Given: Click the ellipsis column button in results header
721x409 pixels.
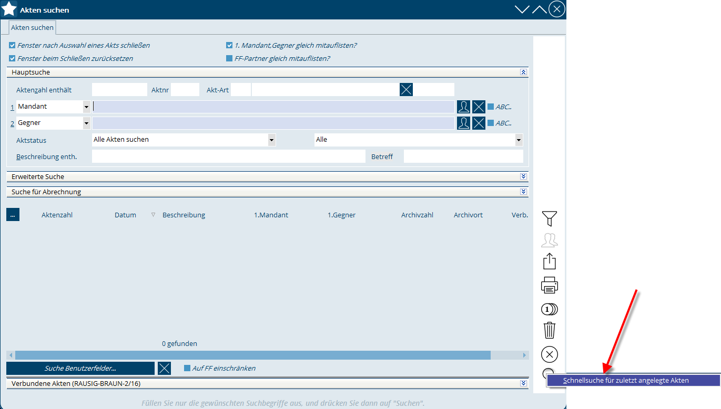Looking at the screenshot, I should (x=13, y=214).
